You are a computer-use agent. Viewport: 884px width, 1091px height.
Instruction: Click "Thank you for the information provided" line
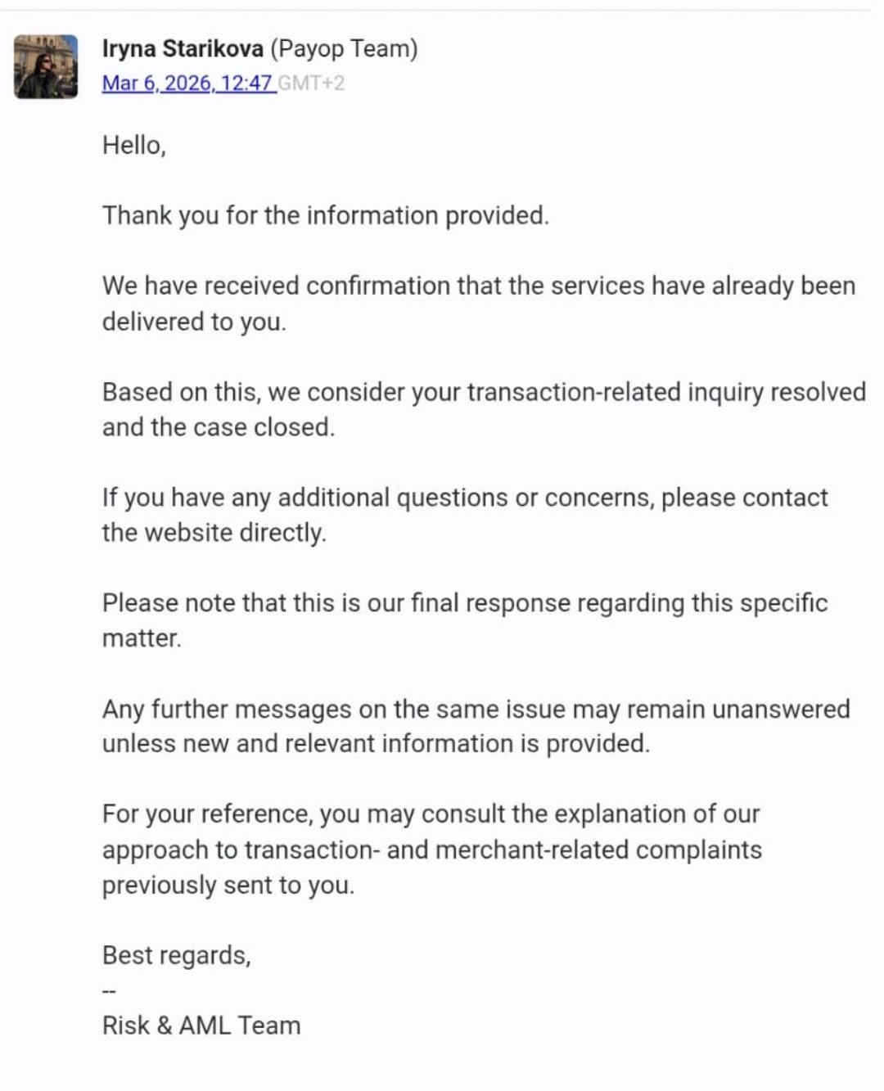(x=325, y=216)
